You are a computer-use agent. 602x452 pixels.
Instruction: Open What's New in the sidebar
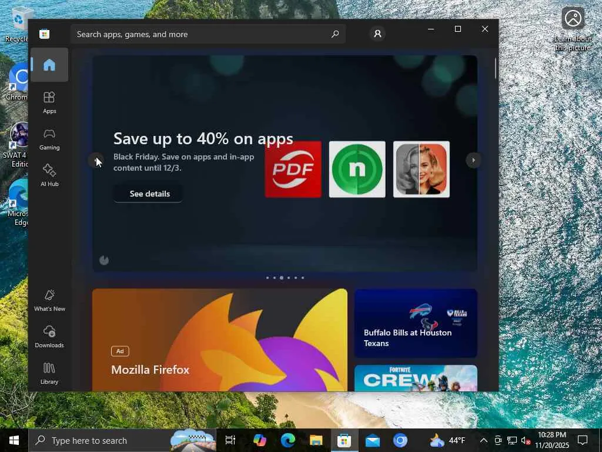pos(49,301)
